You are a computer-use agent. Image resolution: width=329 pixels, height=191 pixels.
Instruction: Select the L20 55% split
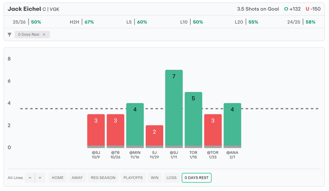(x=246, y=22)
